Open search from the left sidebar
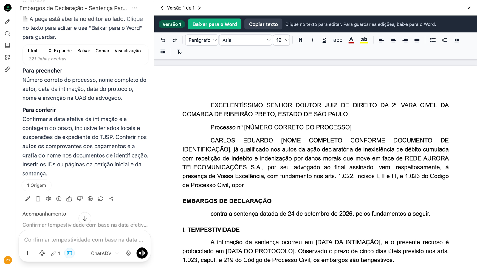The width and height of the screenshot is (477, 268). click(8, 33)
